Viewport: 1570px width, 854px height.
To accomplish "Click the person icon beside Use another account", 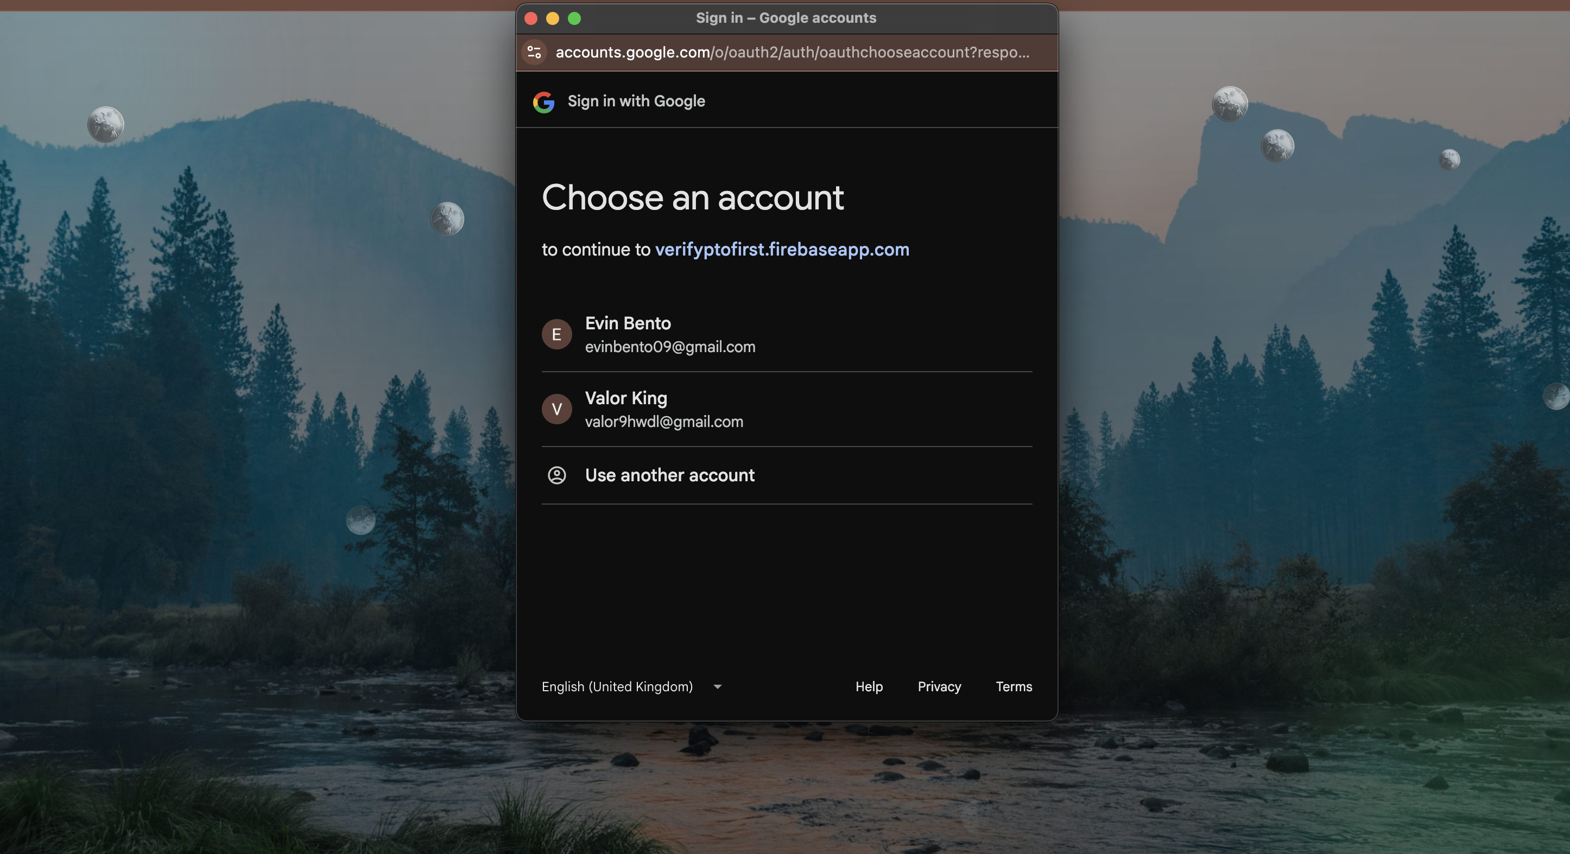I will pos(556,475).
